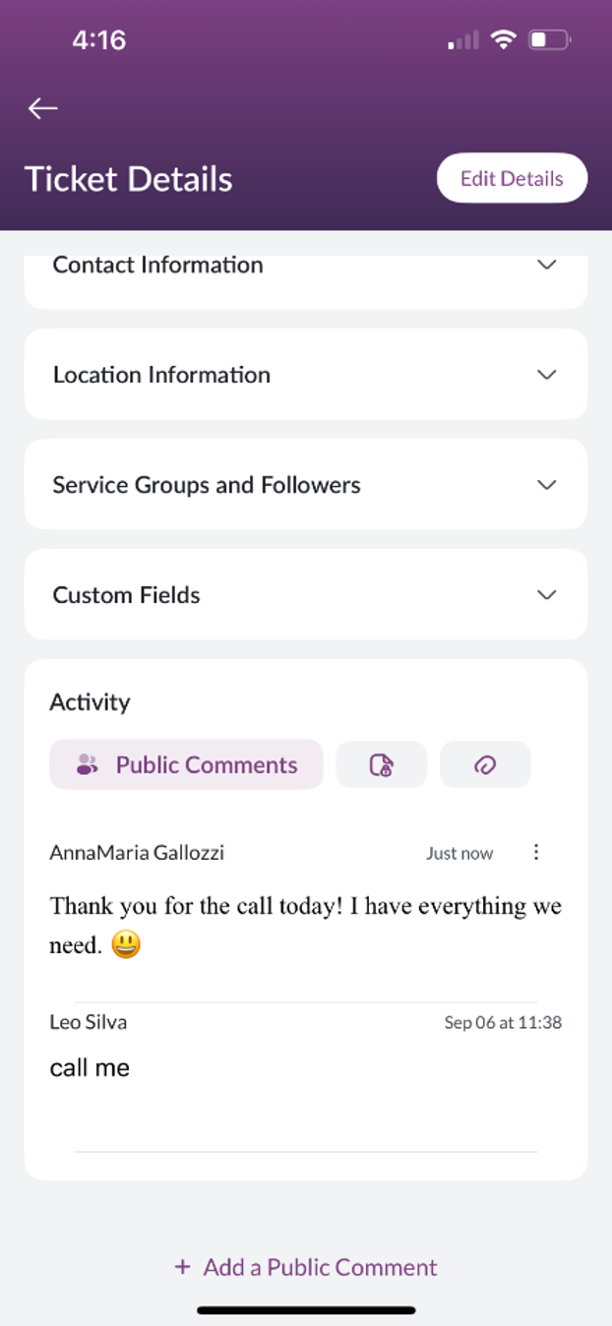Tap the Ticket Details page title
The height and width of the screenshot is (1326, 612).
[128, 179]
